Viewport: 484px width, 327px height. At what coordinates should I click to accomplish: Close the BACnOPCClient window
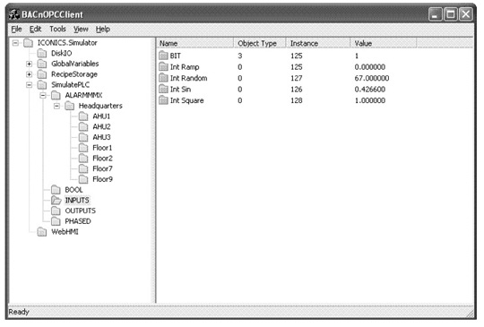[x=465, y=14]
